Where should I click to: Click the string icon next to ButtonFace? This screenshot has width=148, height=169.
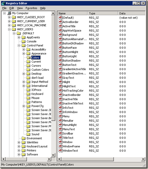pos(60,47)
